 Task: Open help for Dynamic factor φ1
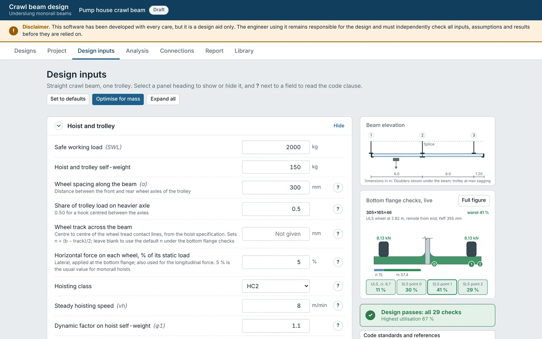[x=338, y=325]
